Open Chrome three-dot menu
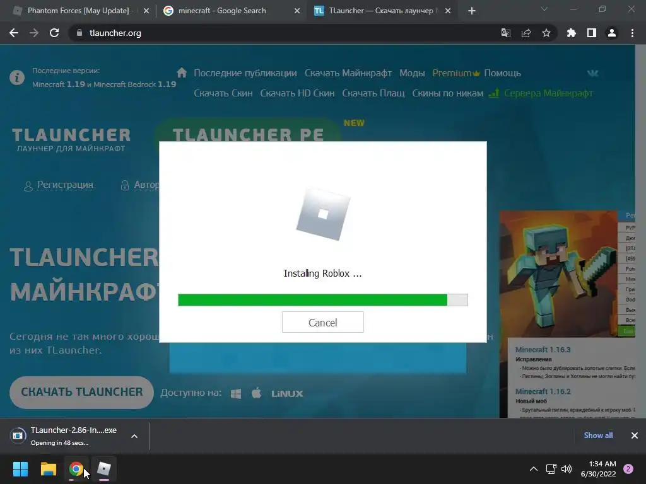 (x=632, y=33)
